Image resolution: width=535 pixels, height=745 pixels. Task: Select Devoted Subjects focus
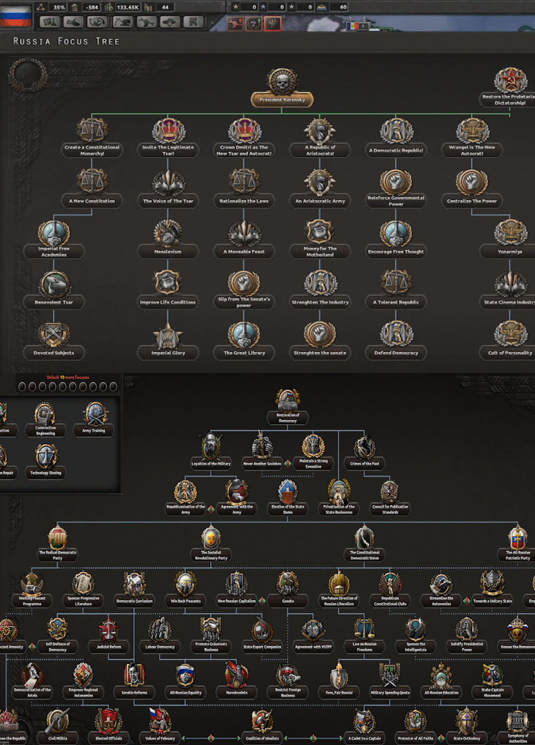[x=54, y=340]
